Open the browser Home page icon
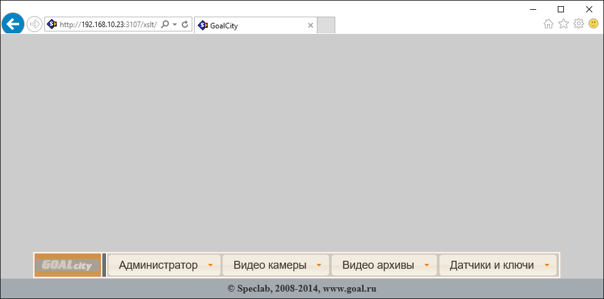The height and width of the screenshot is (299, 604). 548,24
